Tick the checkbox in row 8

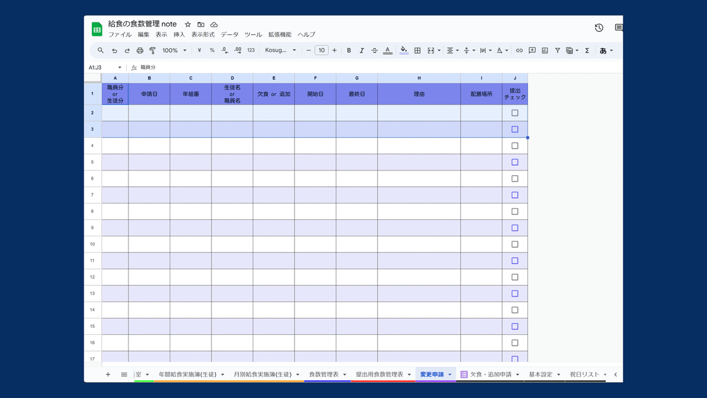(x=515, y=211)
